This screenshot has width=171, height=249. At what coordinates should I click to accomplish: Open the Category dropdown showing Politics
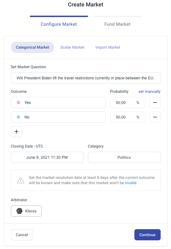click(x=124, y=157)
